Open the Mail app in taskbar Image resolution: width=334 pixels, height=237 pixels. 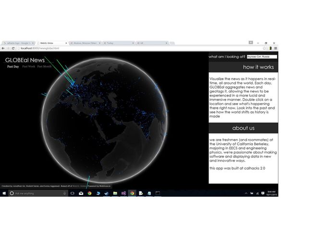click(81, 193)
